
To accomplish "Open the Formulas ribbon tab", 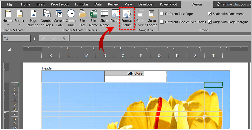I will pyautogui.click(x=81, y=4).
